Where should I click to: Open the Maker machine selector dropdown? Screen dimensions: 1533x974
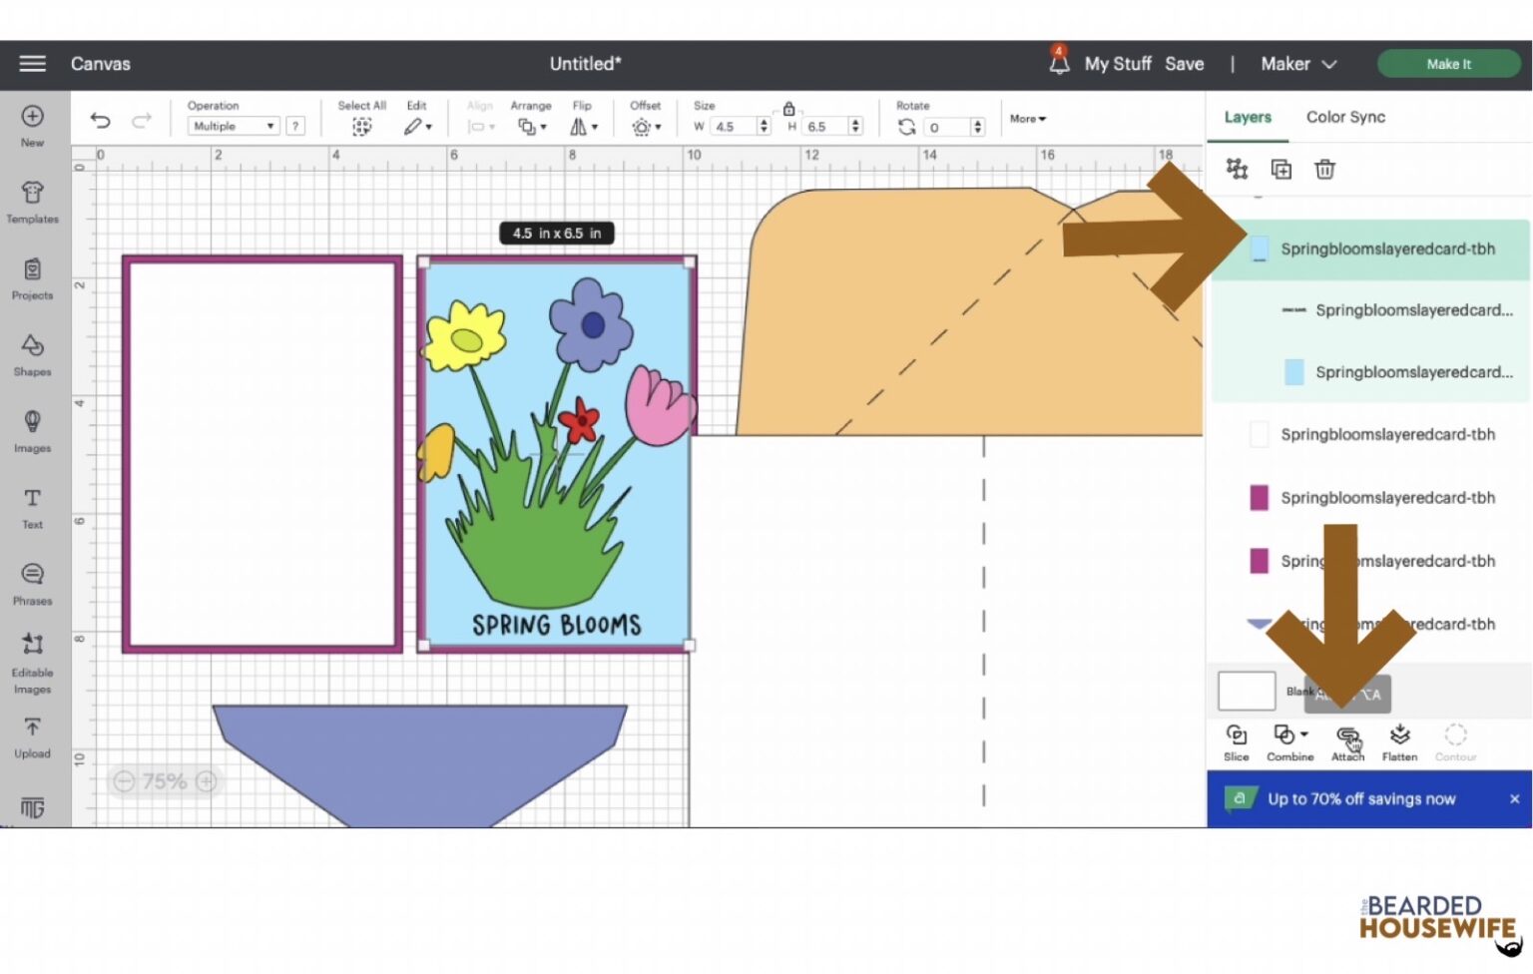pos(1297,64)
